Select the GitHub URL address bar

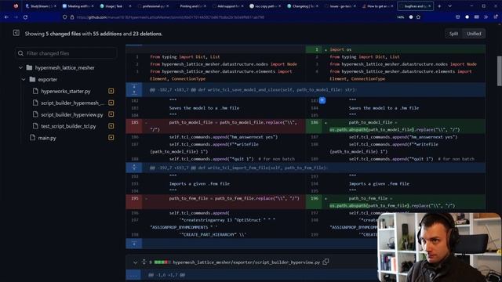[170, 17]
